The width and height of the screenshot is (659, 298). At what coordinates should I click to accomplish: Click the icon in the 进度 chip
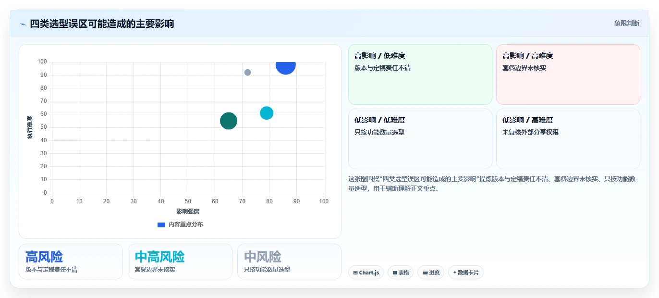425,273
